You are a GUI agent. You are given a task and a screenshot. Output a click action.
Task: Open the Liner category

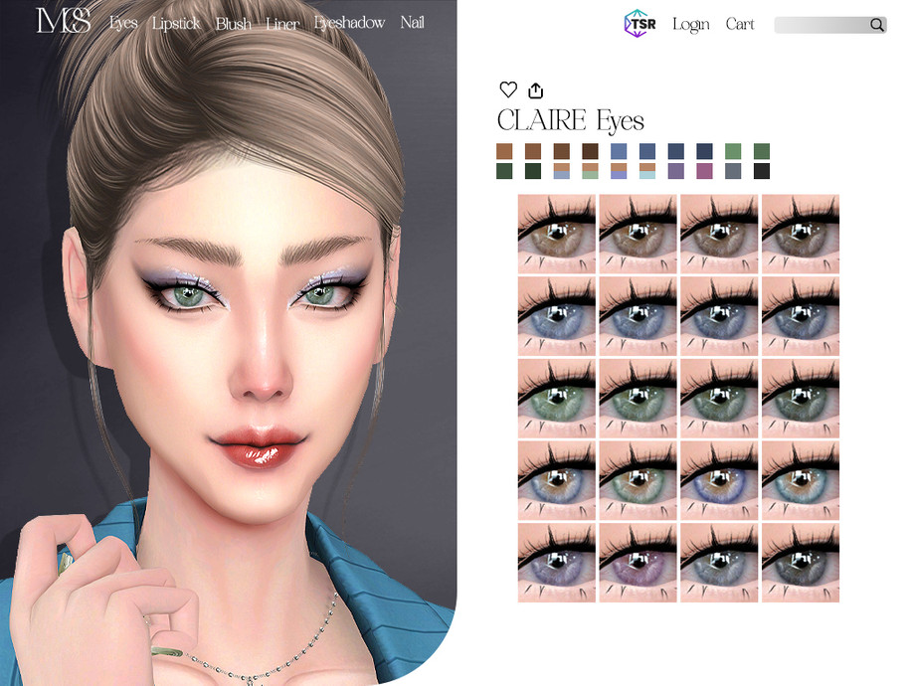pos(281,23)
